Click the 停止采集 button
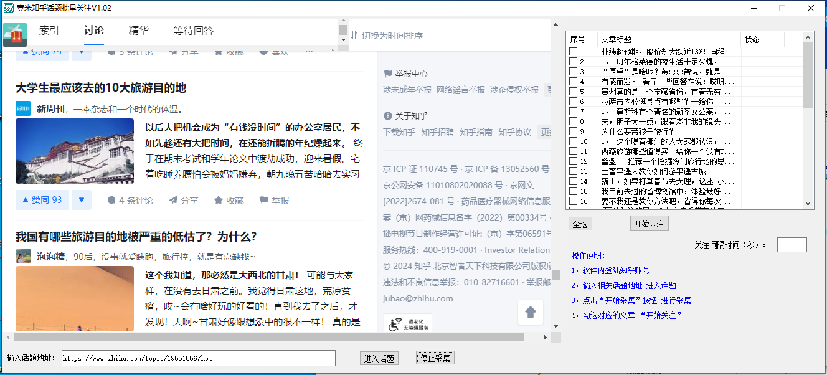The width and height of the screenshot is (827, 375). [435, 358]
